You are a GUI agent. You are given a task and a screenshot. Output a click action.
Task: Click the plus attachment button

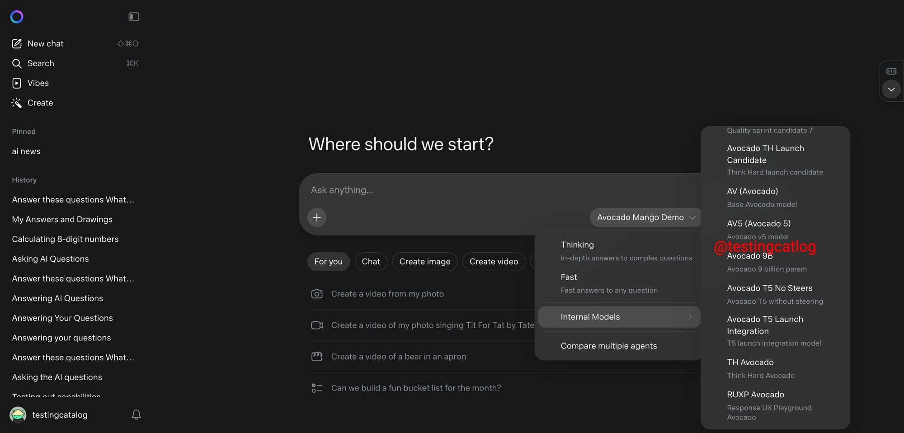click(x=317, y=217)
